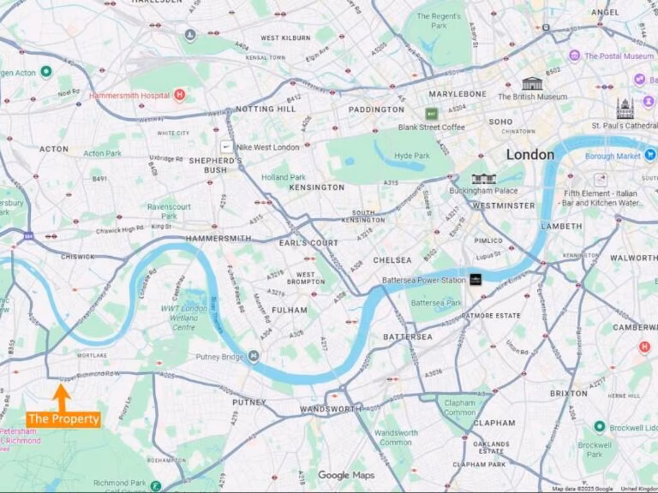658x493 pixels.
Task: Select Battersea Power Station black marker
Action: coord(476,280)
